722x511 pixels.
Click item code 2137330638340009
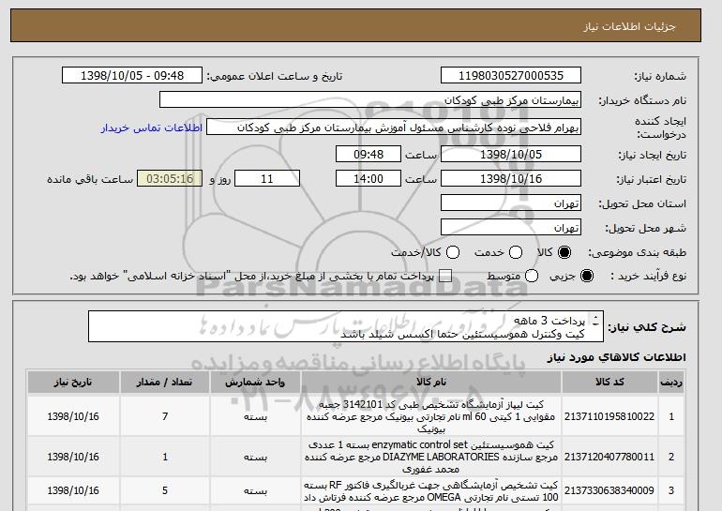click(x=609, y=490)
